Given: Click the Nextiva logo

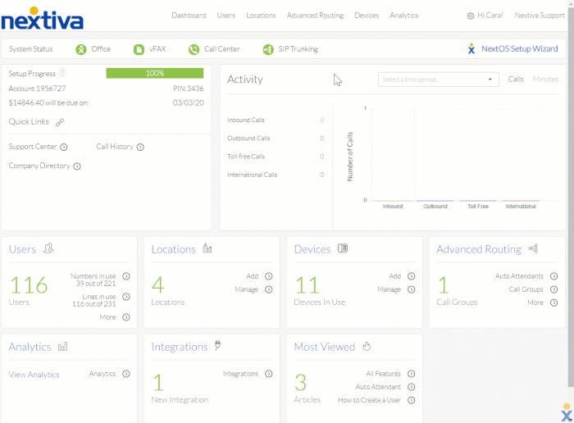Looking at the screenshot, I should coord(43,19).
